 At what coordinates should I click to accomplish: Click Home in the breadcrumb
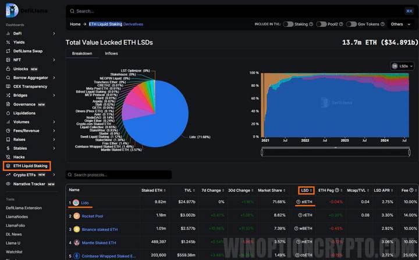[75, 24]
